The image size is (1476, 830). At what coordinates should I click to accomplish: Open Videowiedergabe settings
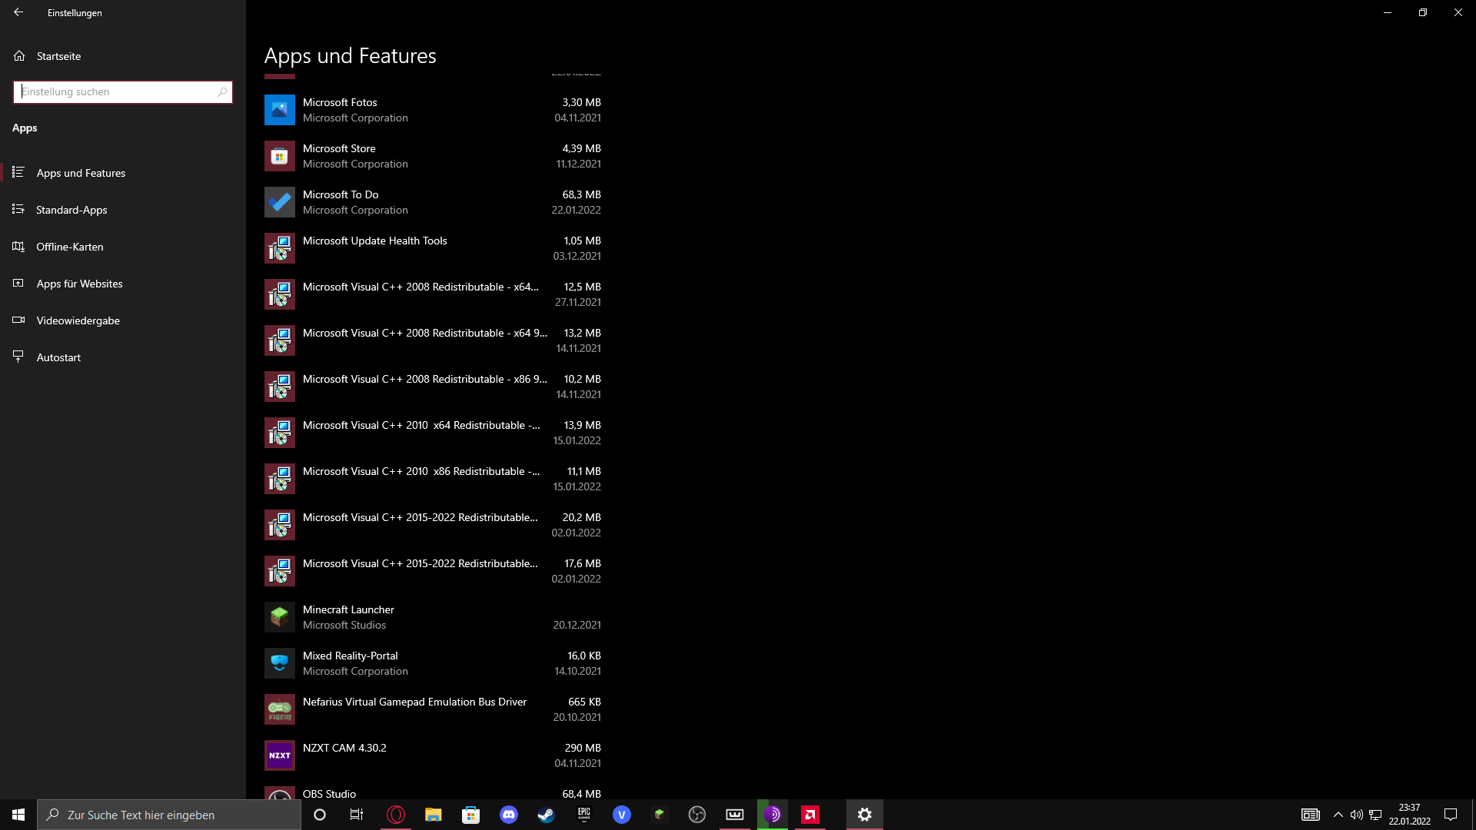click(78, 320)
